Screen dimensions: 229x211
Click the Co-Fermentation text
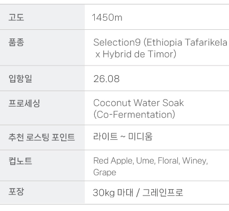134,115
